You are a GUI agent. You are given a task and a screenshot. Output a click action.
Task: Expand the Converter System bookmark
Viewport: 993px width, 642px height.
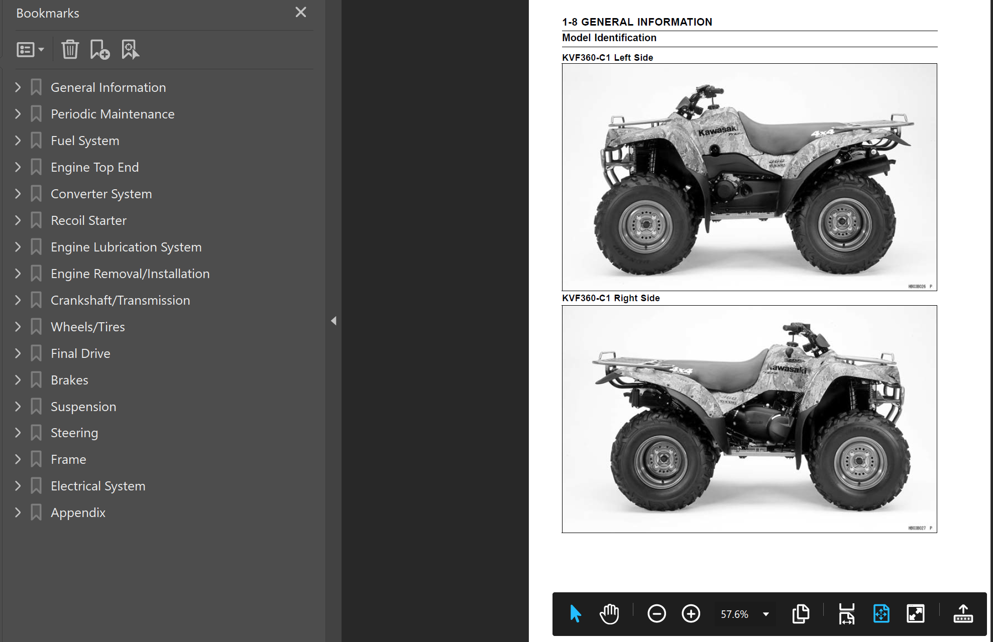tap(18, 194)
